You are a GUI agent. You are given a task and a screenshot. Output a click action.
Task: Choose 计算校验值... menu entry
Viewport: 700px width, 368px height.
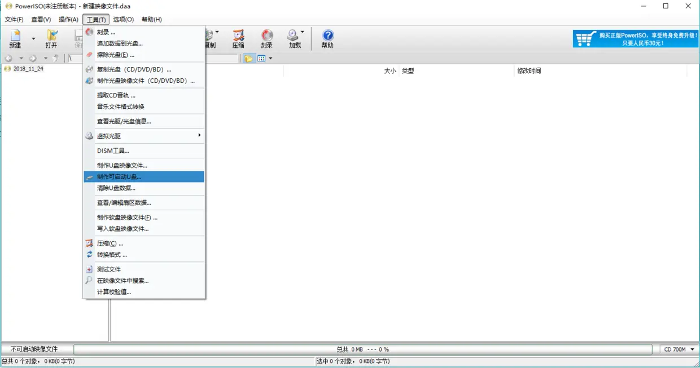tap(144, 291)
